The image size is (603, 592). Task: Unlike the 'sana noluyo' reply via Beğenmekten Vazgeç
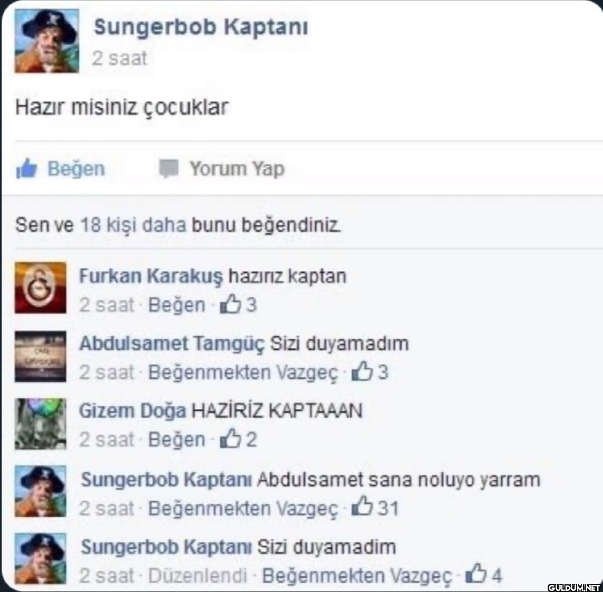(x=243, y=508)
